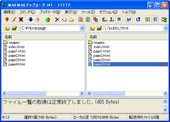Image resolution: width=170 pixels, height=122 pixels.
Task: Select local index.html file
Action: click(14, 47)
